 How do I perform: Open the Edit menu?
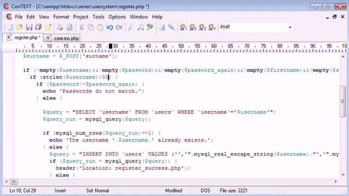(31, 17)
